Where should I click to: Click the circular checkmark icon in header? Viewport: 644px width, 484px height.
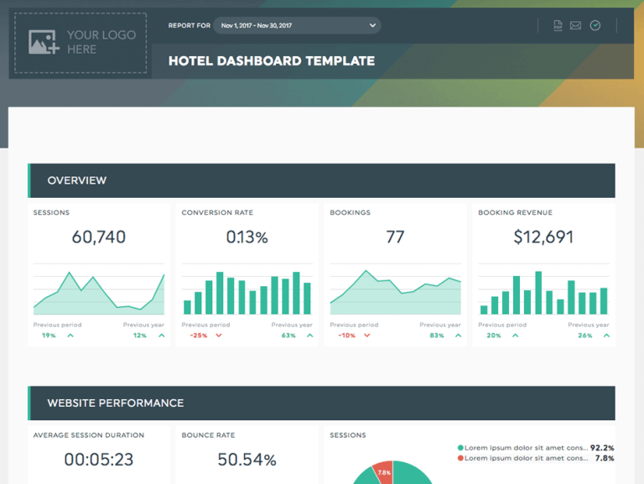[x=595, y=26]
